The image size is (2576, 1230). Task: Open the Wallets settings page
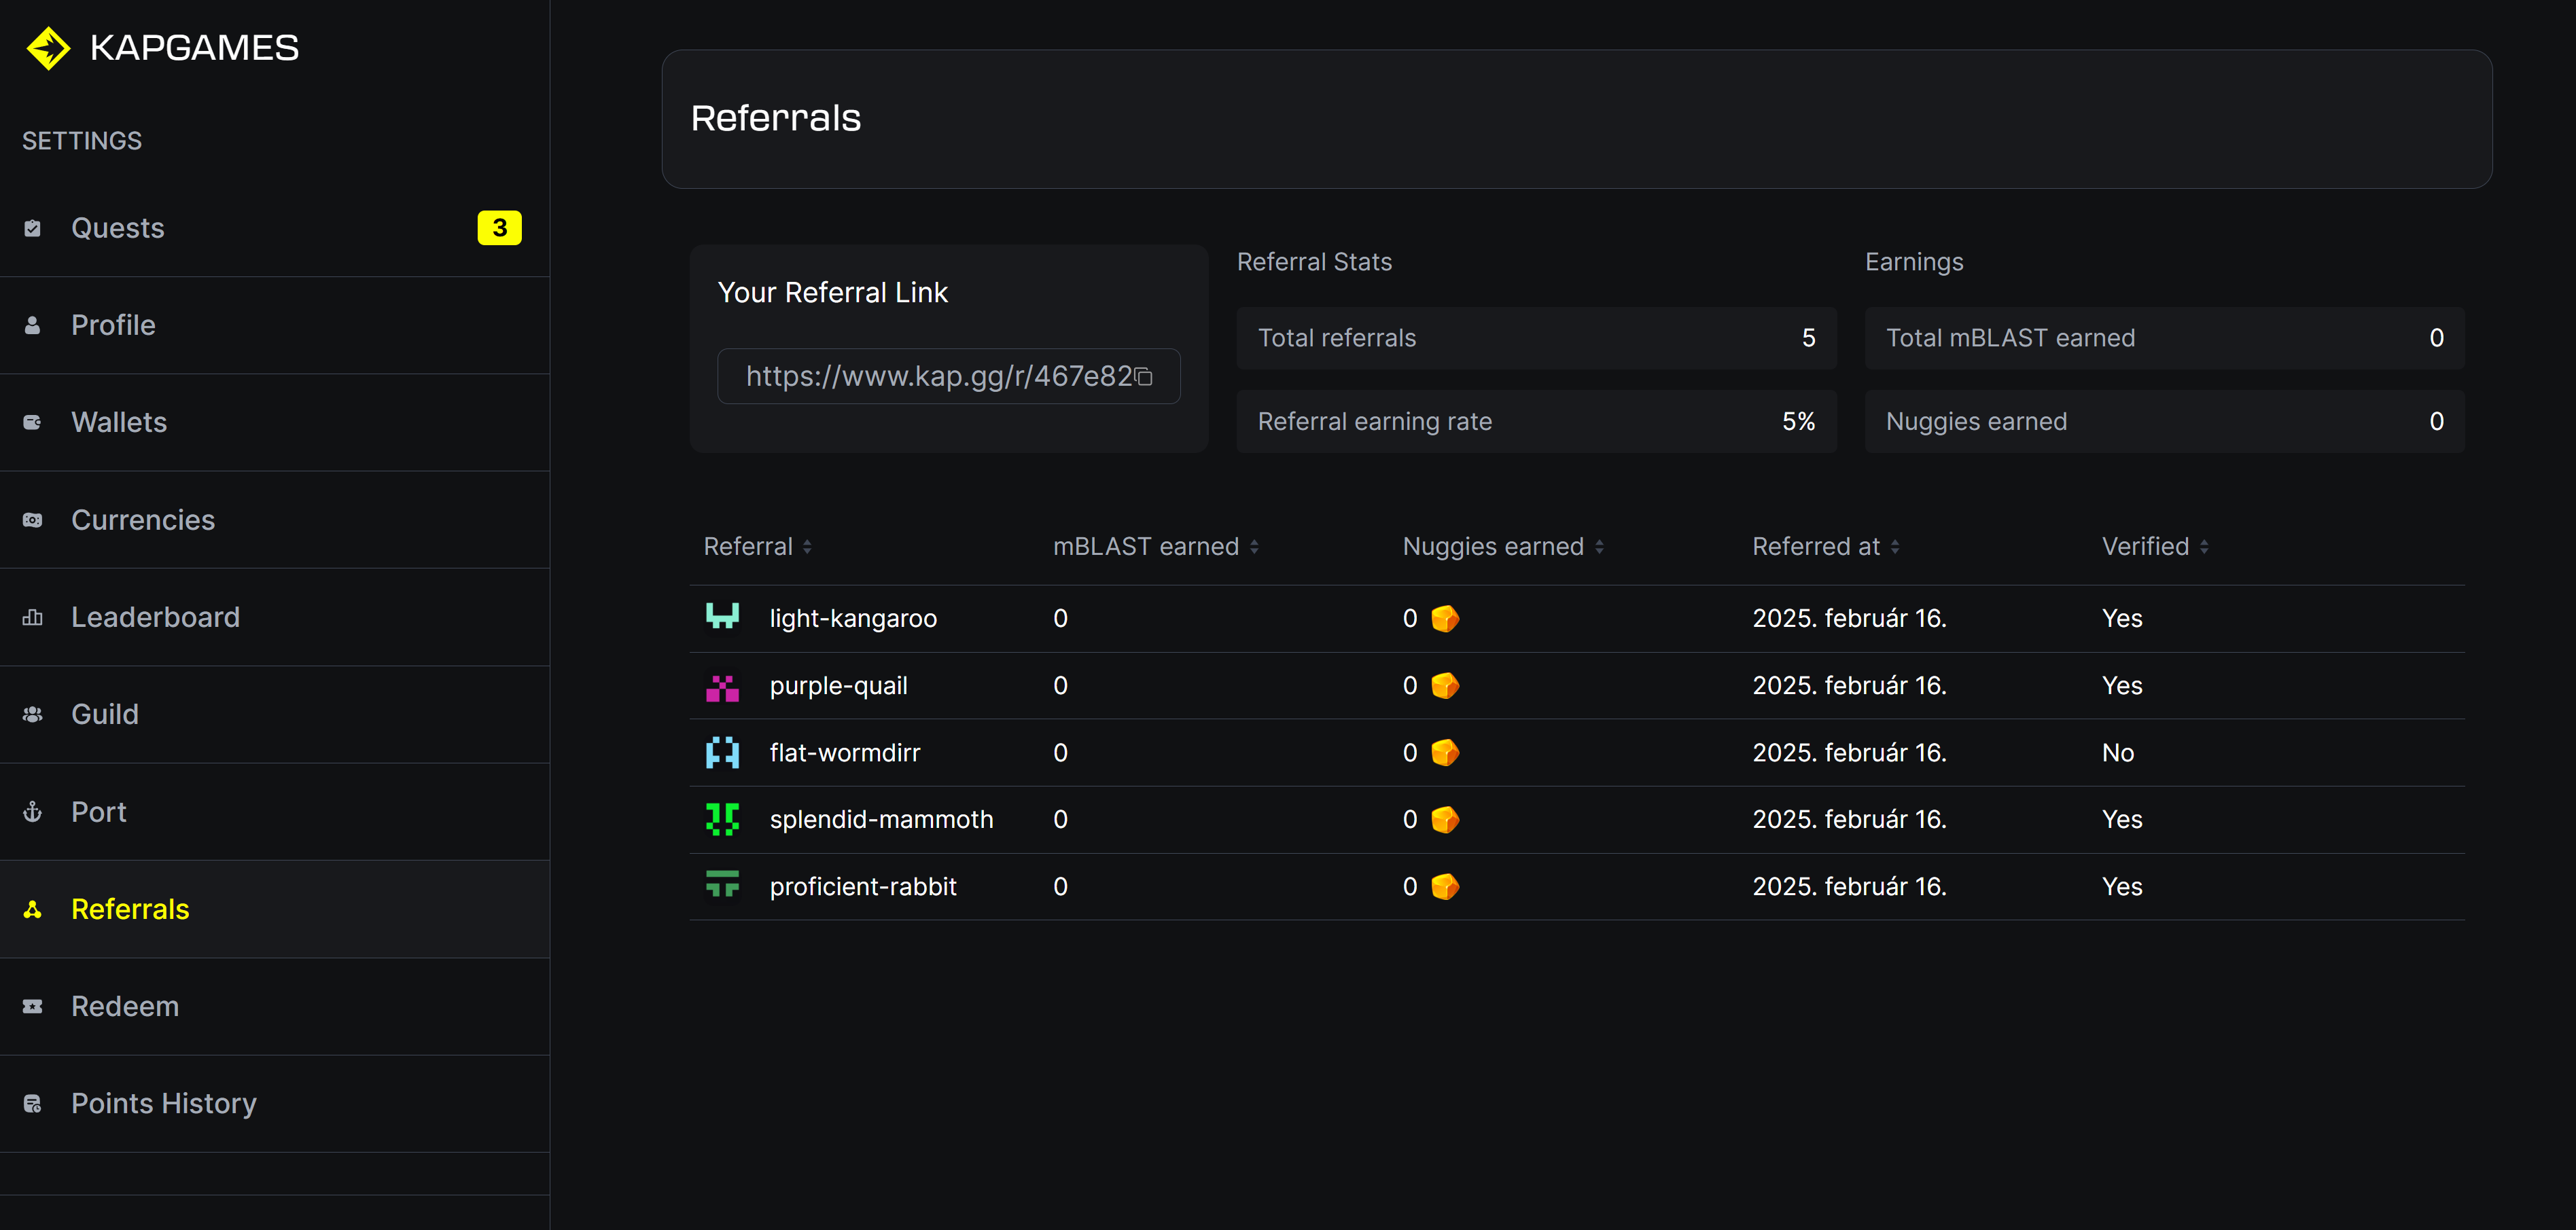(119, 422)
